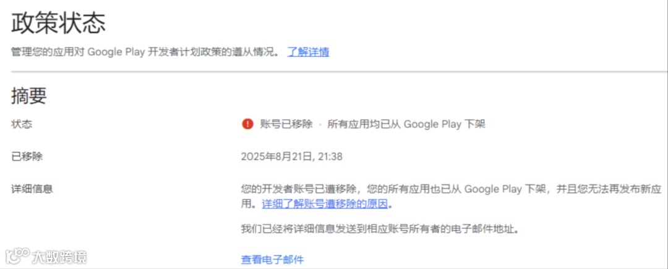Select 所有应用均已从 Google Play 下架 text
The width and height of the screenshot is (668, 269).
coord(406,124)
